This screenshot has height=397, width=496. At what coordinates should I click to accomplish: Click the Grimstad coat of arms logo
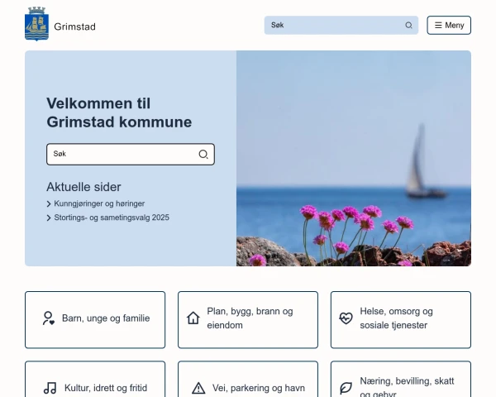point(36,24)
